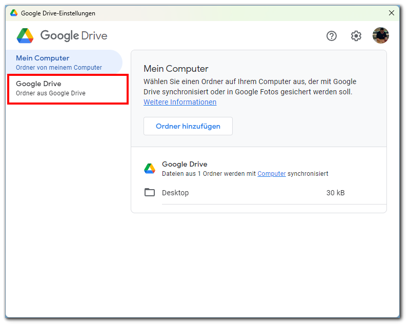Open the Weitere Informationen link
The image size is (409, 327).
point(180,102)
